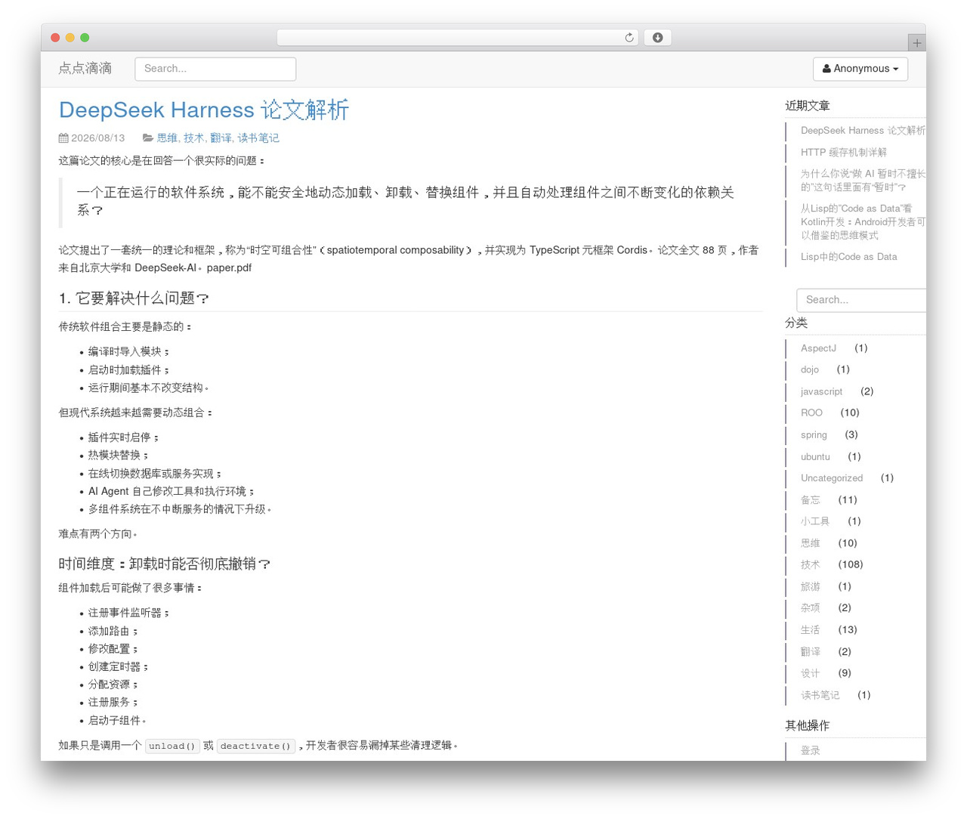Screen dimensions: 967x819
Task: Open the browser downloads icon
Action: (x=657, y=38)
